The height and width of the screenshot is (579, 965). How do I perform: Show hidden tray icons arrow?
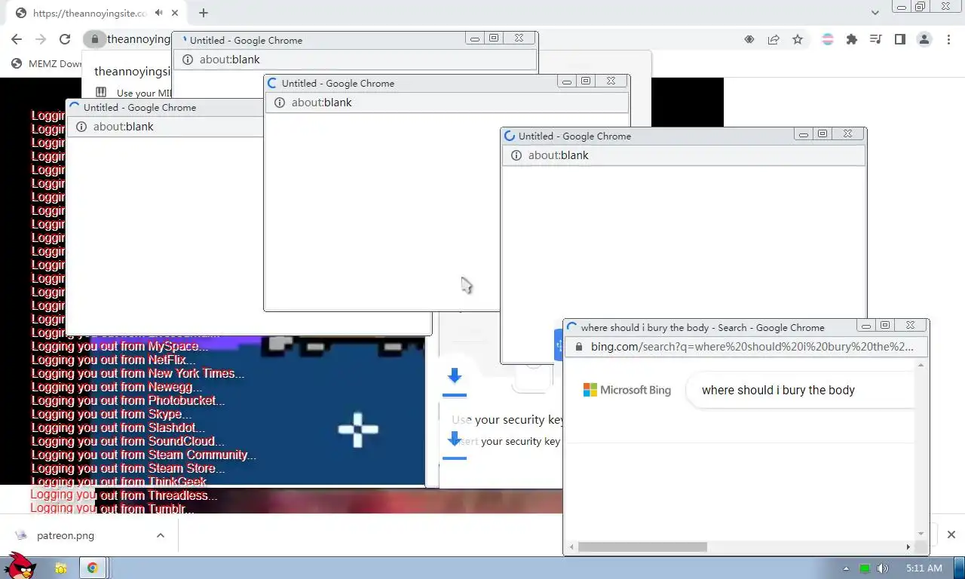pyautogui.click(x=846, y=568)
